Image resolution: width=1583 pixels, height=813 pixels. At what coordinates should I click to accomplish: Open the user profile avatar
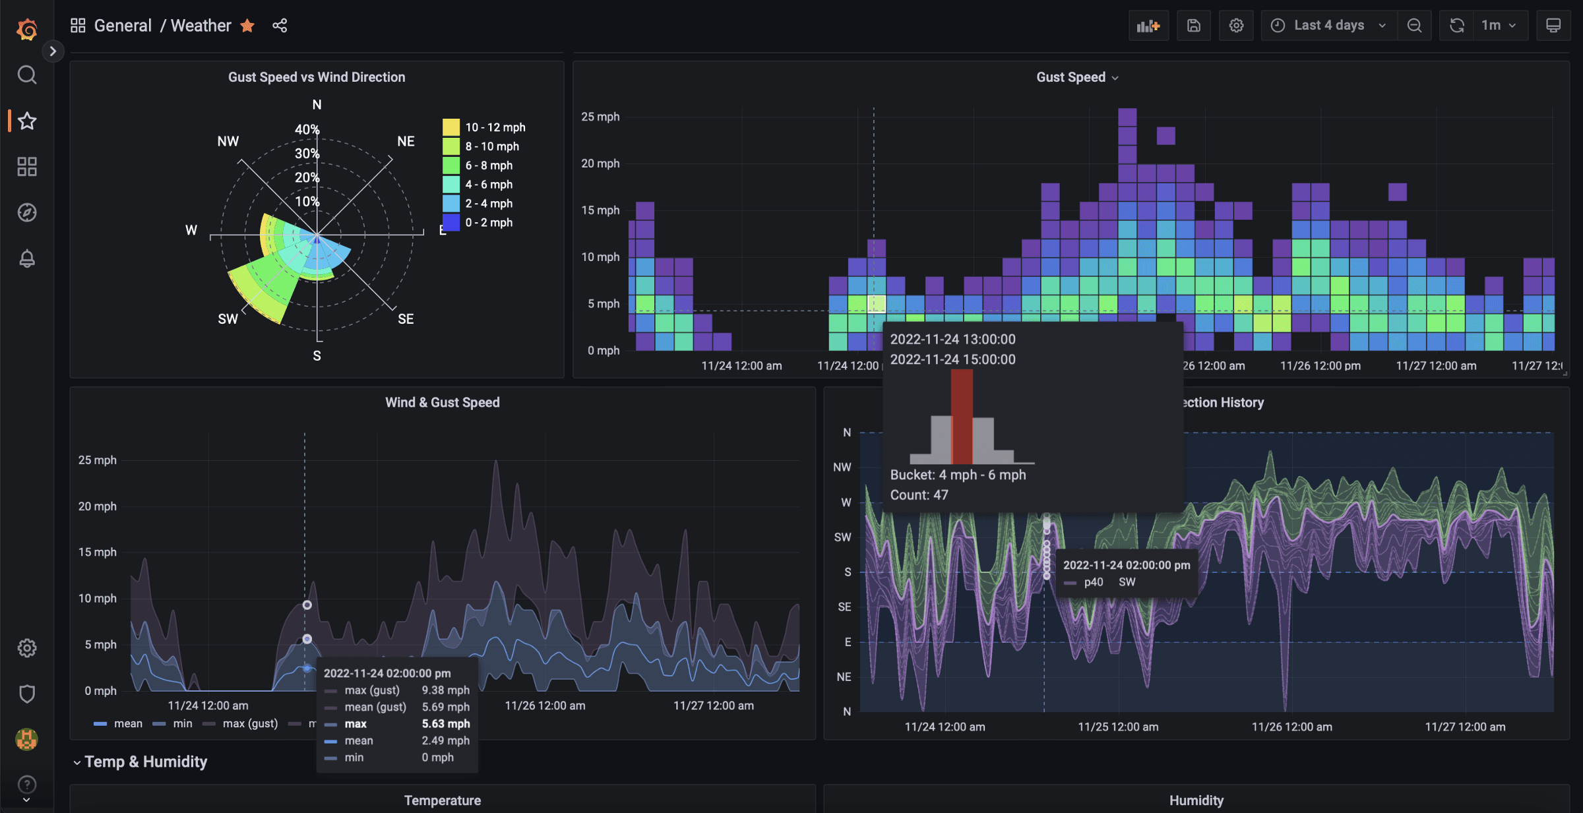click(x=26, y=739)
